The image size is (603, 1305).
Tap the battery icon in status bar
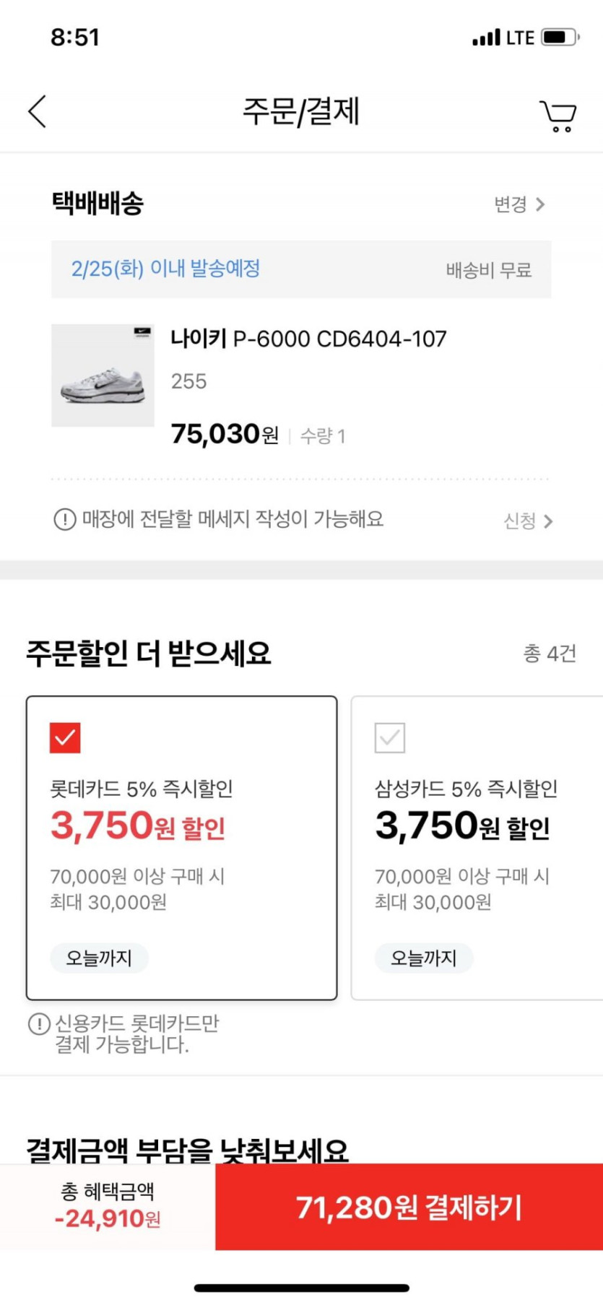point(560,38)
